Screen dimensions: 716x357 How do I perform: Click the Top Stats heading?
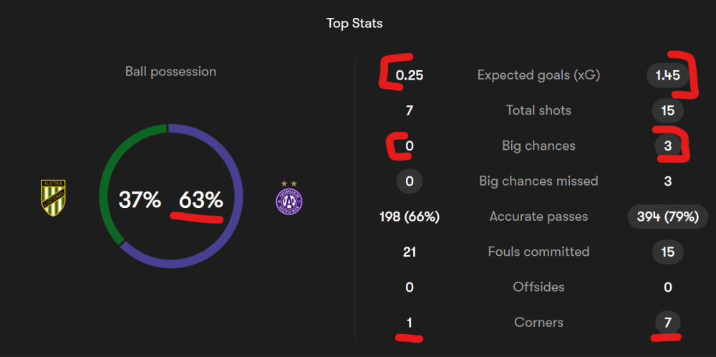pyautogui.click(x=354, y=24)
